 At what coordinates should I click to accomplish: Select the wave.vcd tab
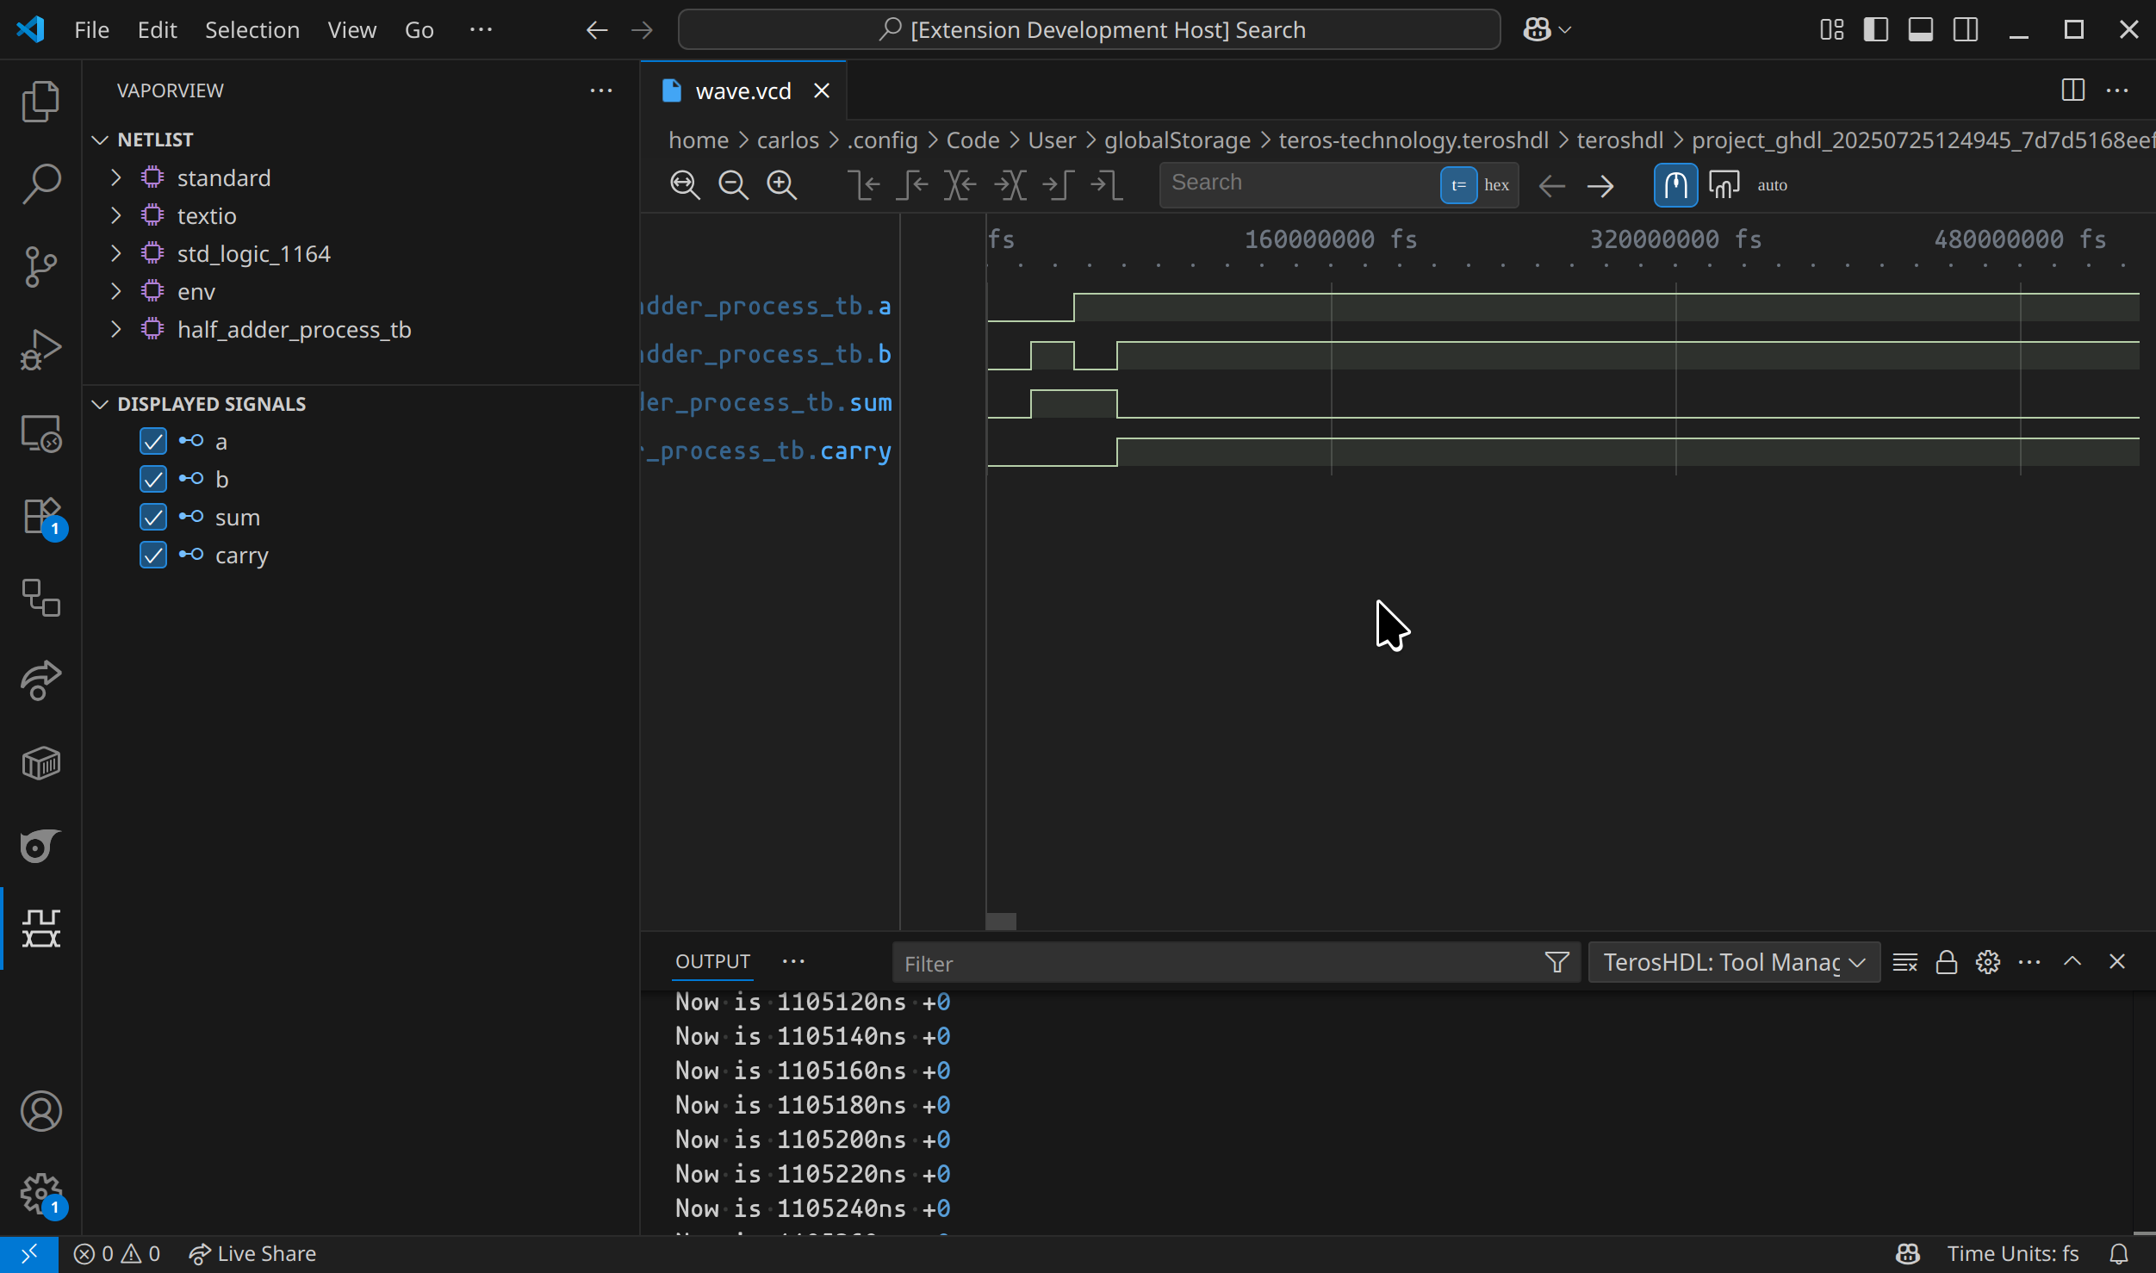click(742, 90)
